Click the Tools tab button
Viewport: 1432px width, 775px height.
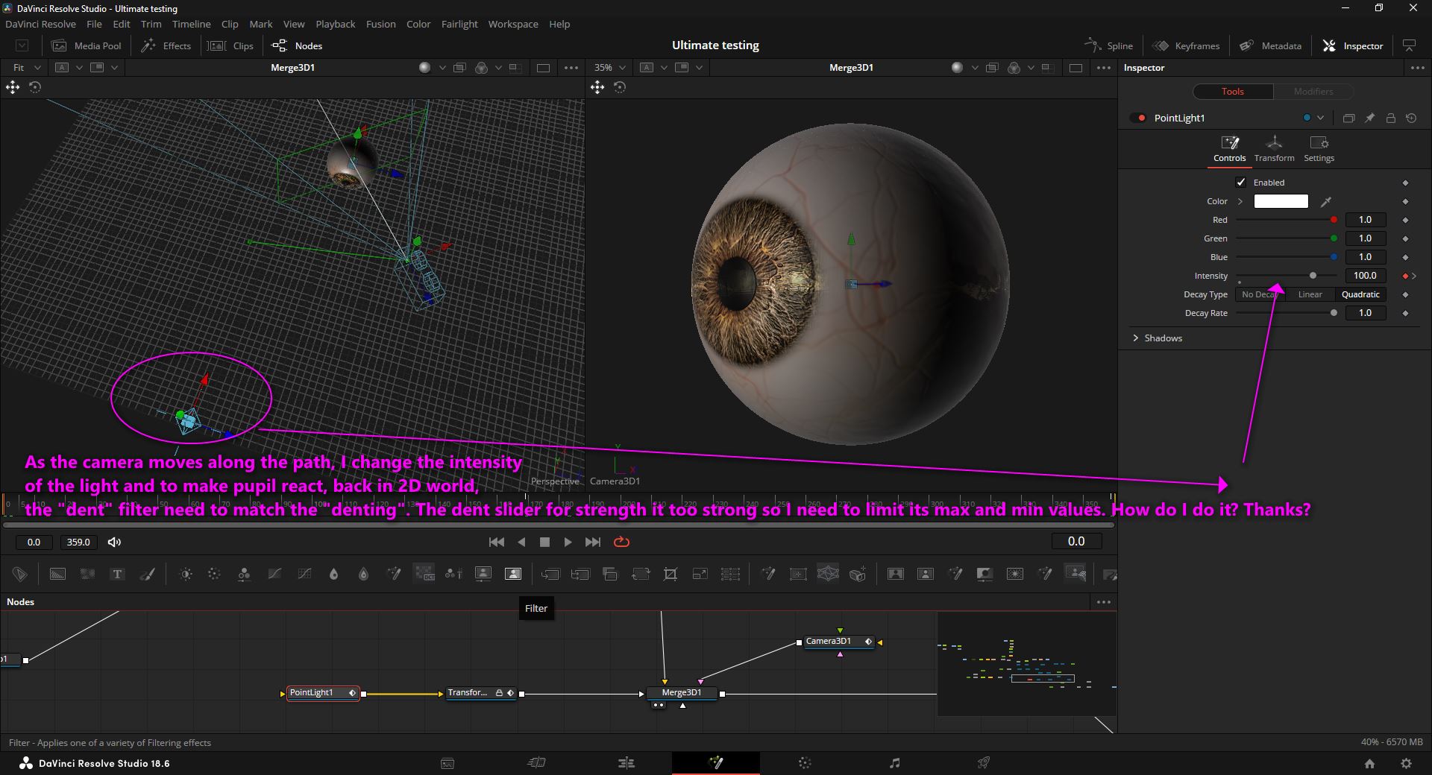point(1233,91)
